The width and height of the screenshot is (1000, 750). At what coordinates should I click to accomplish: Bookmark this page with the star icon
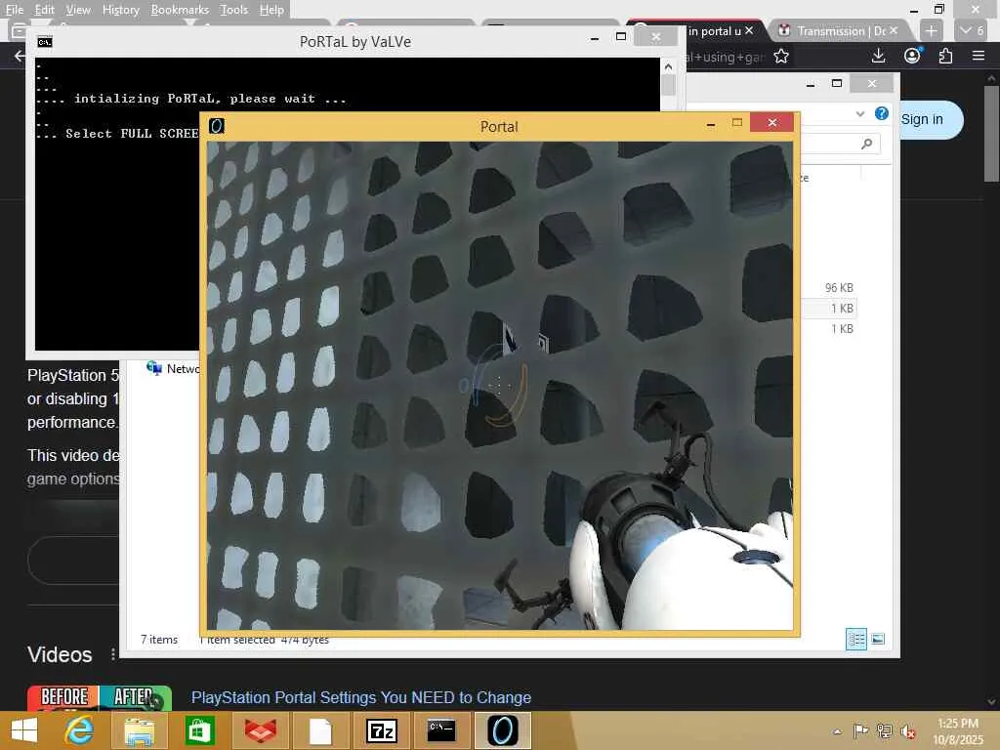[x=780, y=56]
